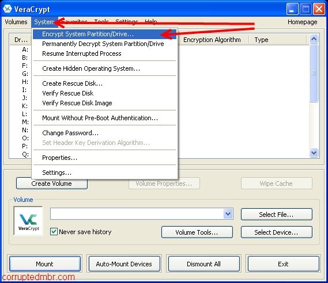
Task: Select drive letter J: in list
Action: coord(25,98)
